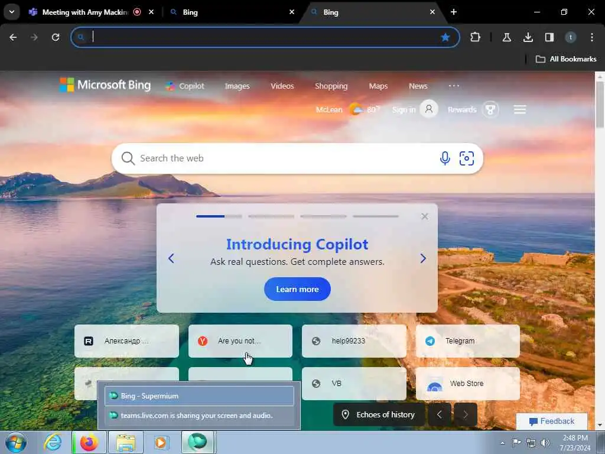Open Windows Explorer from taskbar
The height and width of the screenshot is (454, 605).
coord(126,442)
